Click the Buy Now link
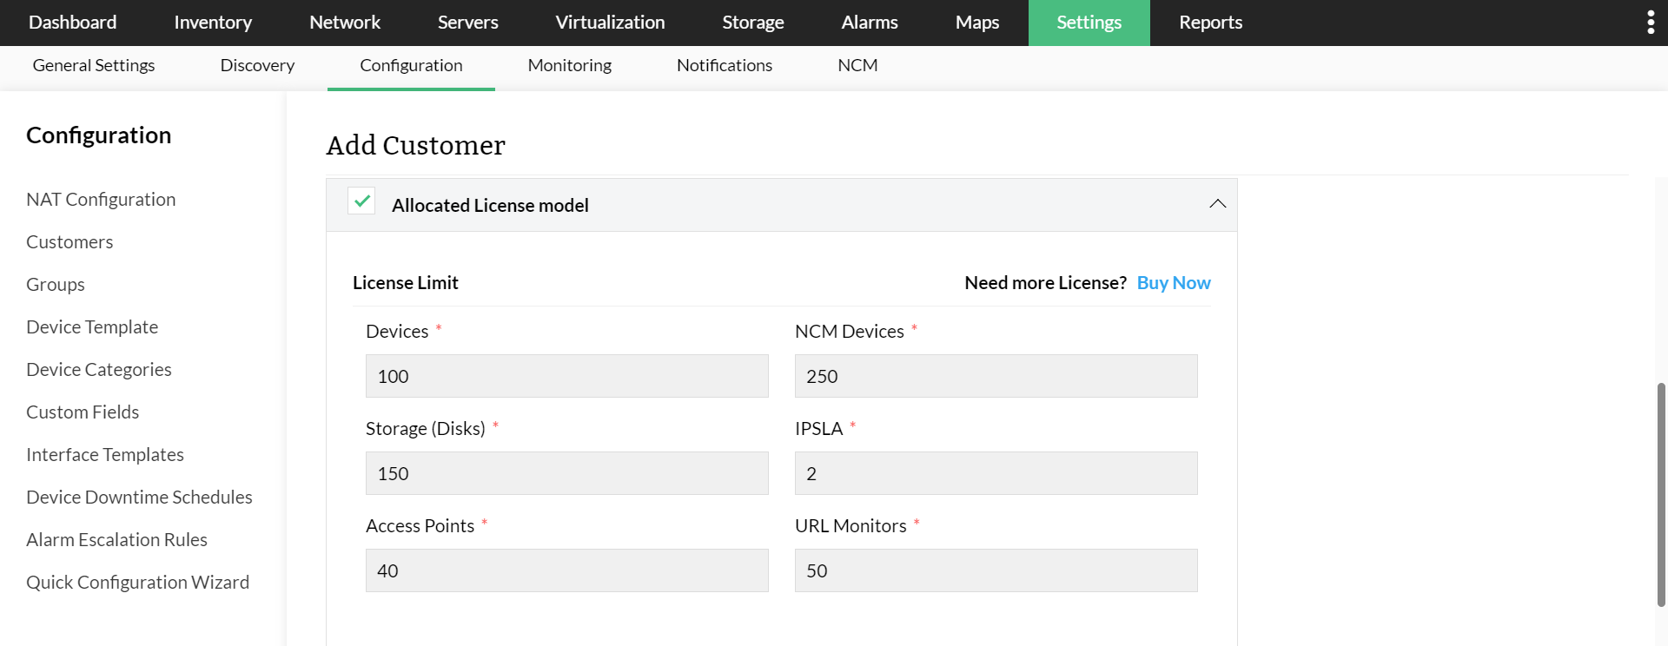This screenshot has height=646, width=1668. click(x=1173, y=283)
